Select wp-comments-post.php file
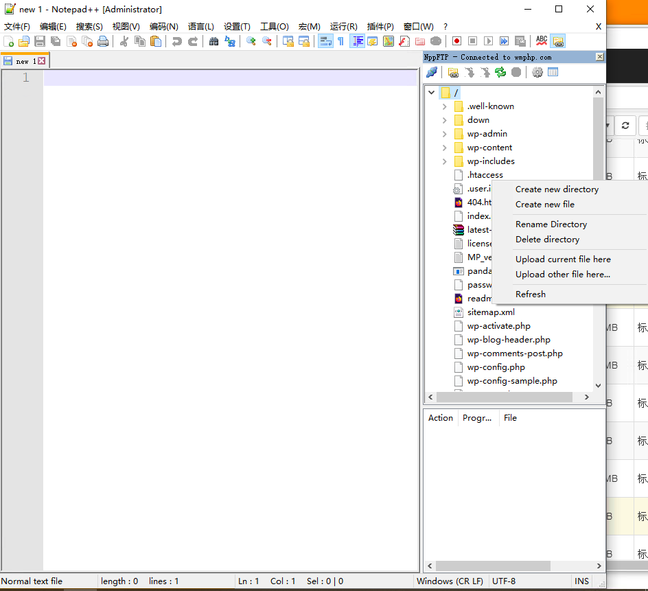Screen dimensions: 648x591 [x=515, y=354]
